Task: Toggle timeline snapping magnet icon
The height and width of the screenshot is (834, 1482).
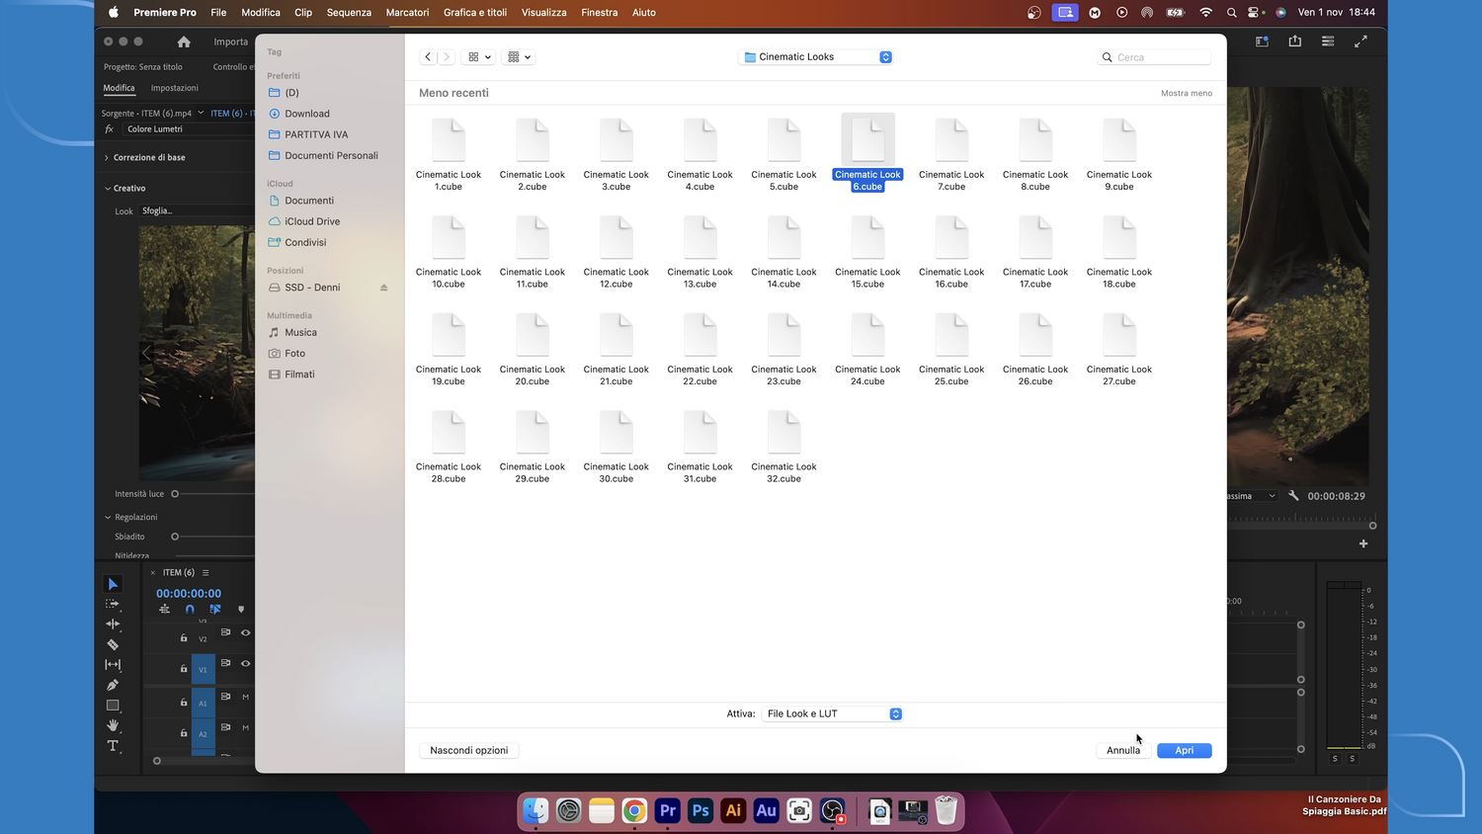Action: pos(190,610)
